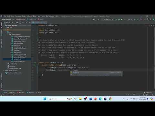Toggle the Project side tab

tap(1, 25)
